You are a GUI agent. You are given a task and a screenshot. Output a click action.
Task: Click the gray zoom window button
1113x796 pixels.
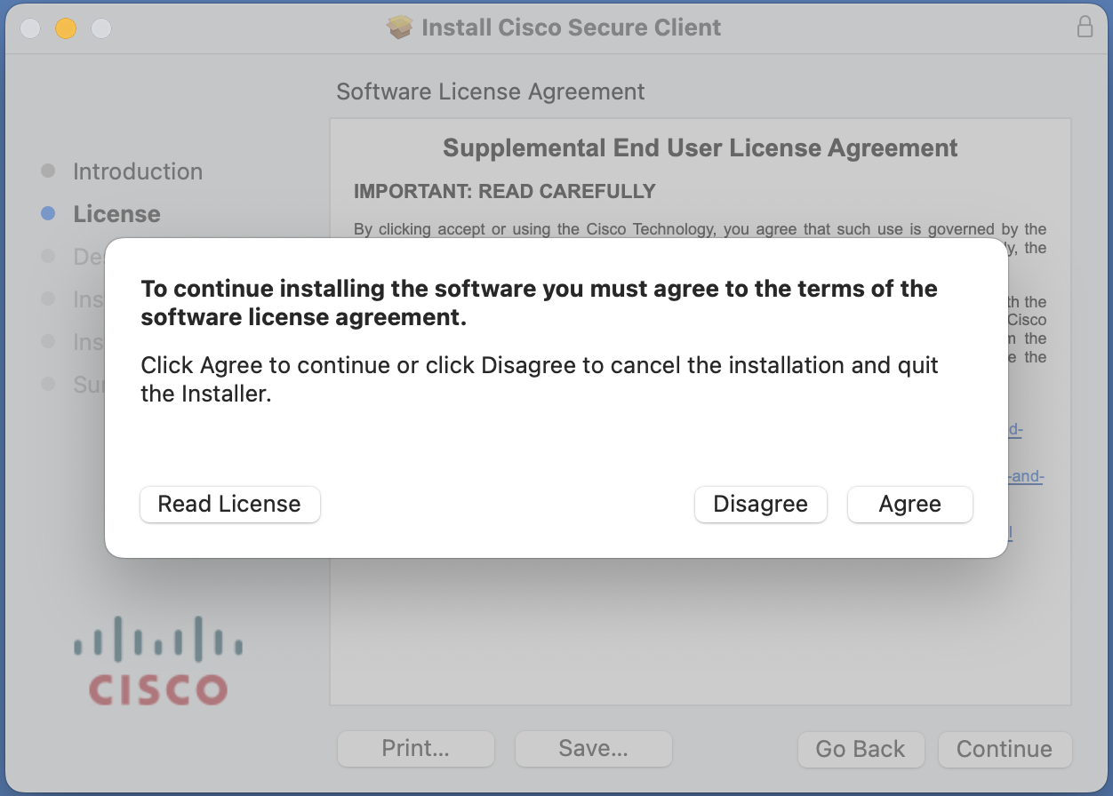click(x=101, y=28)
